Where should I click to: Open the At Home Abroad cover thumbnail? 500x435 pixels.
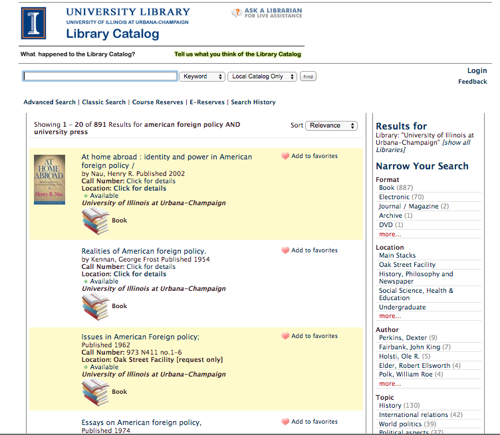click(x=49, y=179)
